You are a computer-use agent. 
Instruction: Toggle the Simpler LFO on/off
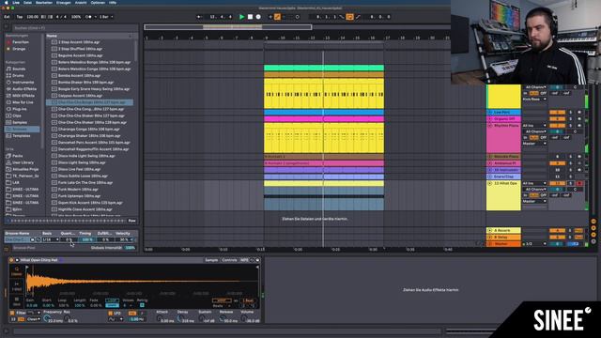[111, 313]
